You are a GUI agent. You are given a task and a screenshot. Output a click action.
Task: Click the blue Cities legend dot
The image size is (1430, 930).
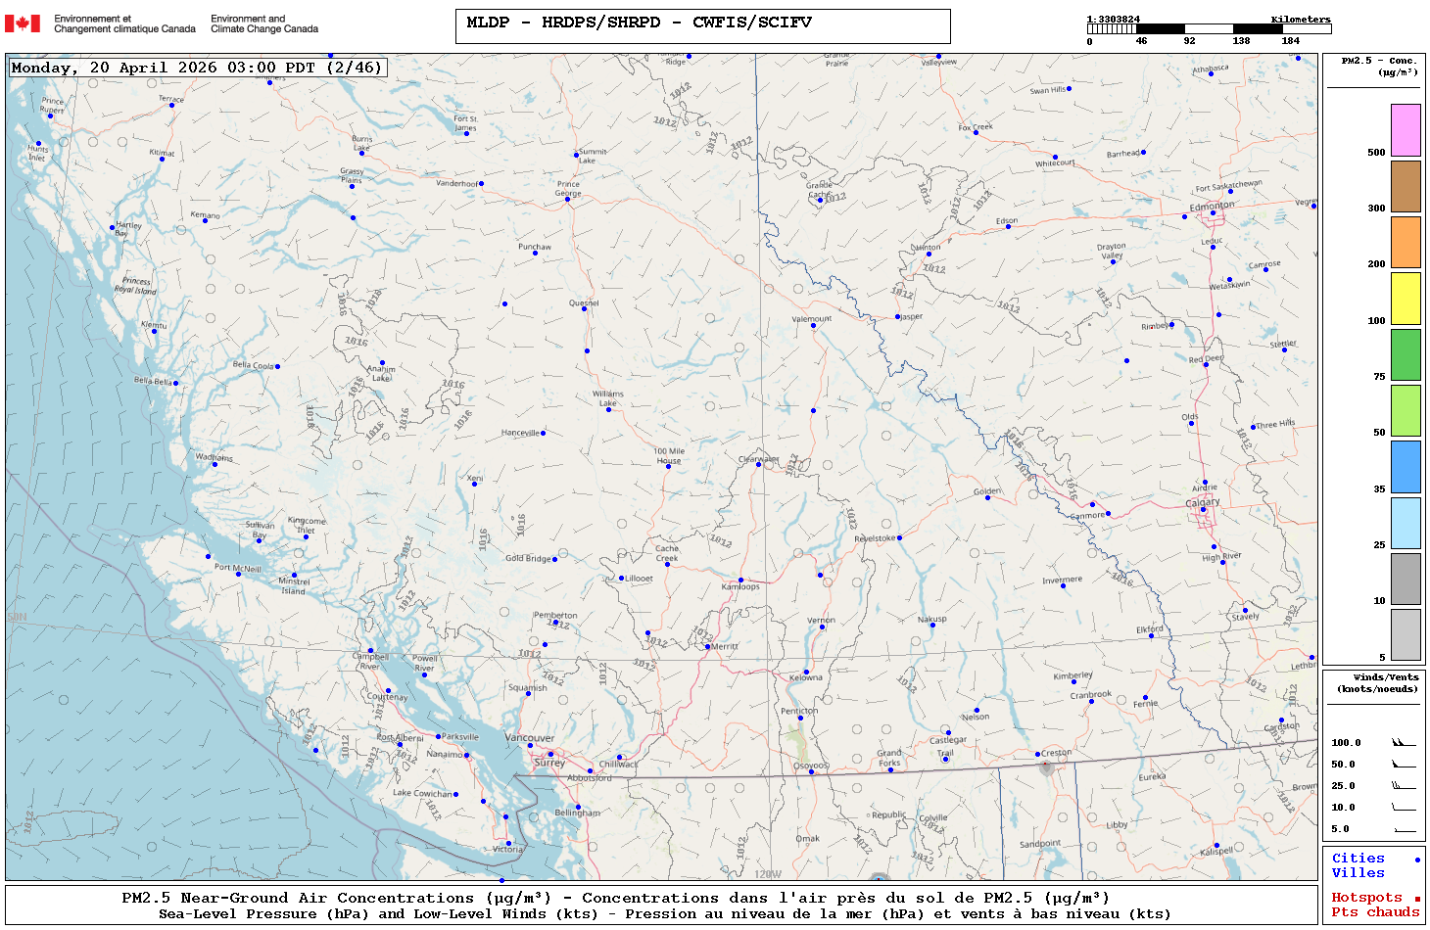click(1416, 860)
